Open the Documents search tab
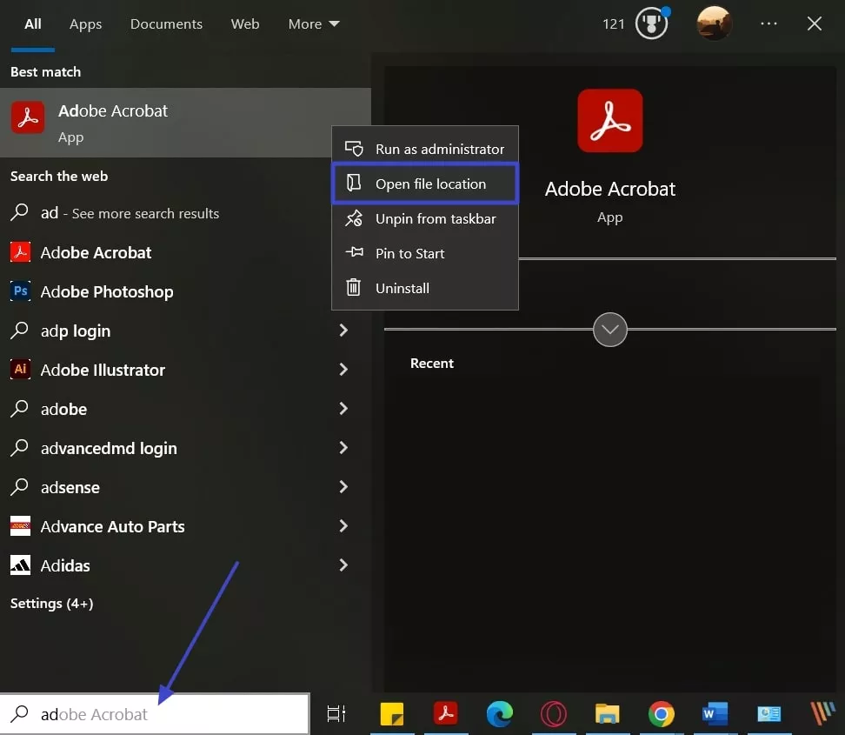 [x=166, y=23]
